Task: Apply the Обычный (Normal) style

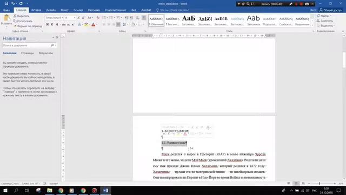Action: pyautogui.click(x=156, y=21)
